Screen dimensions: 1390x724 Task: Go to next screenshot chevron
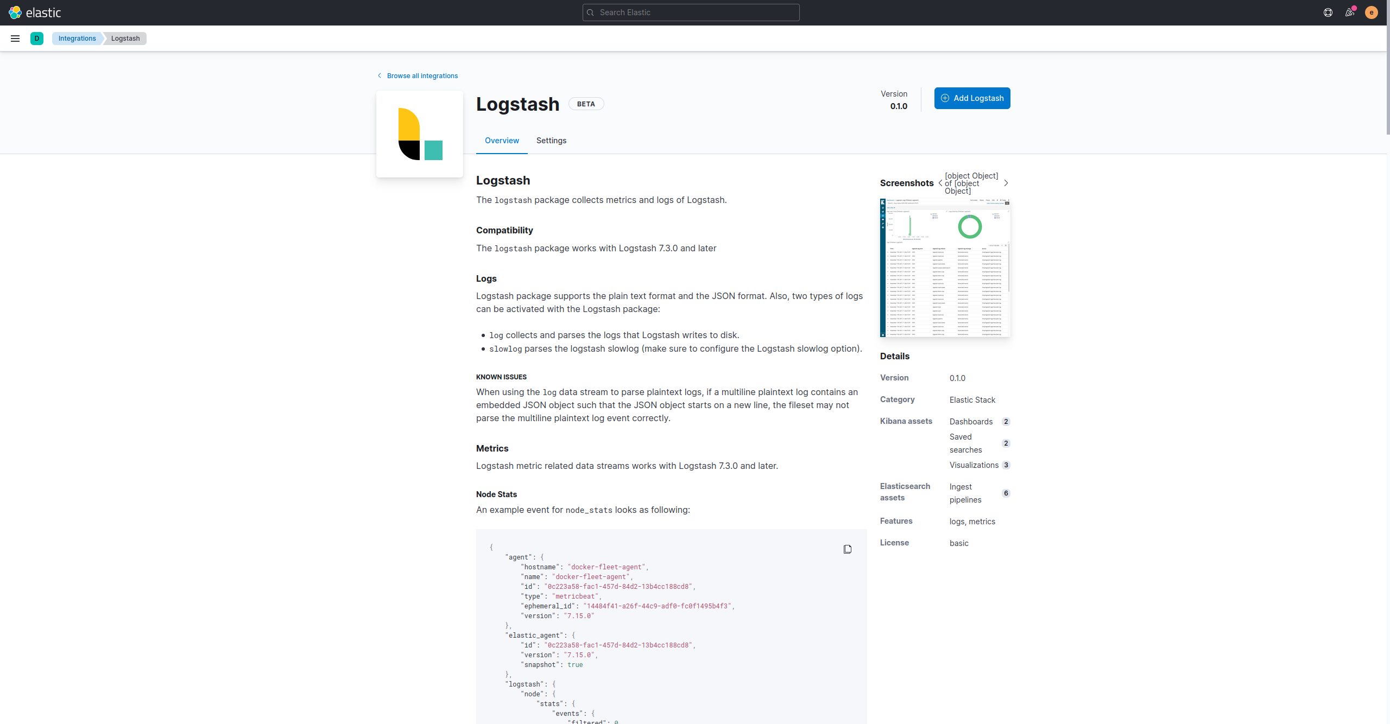(x=1006, y=183)
